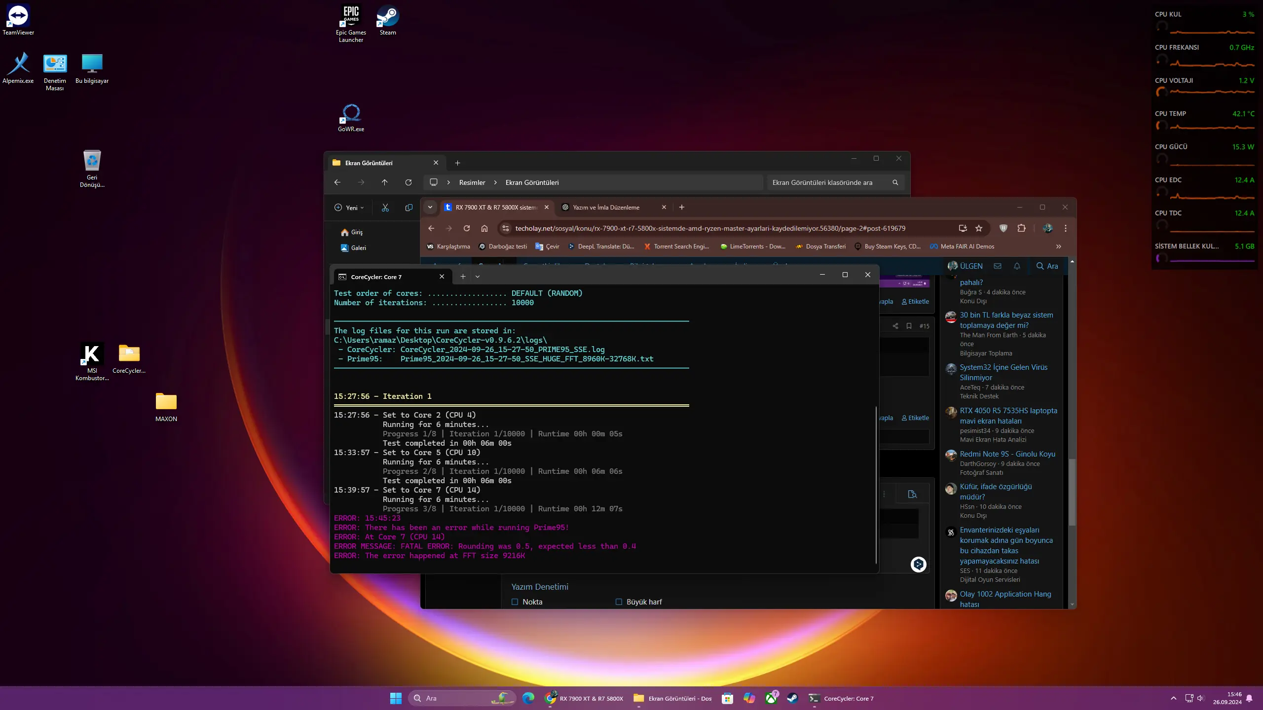Image resolution: width=1263 pixels, height=710 pixels.
Task: Click the Up arrow in File Explorer
Action: tap(385, 182)
